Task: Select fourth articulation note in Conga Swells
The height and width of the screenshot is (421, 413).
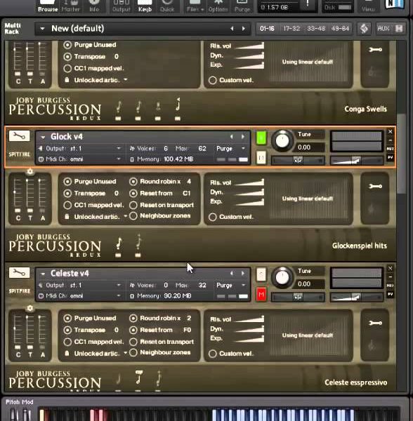Action: (178, 109)
